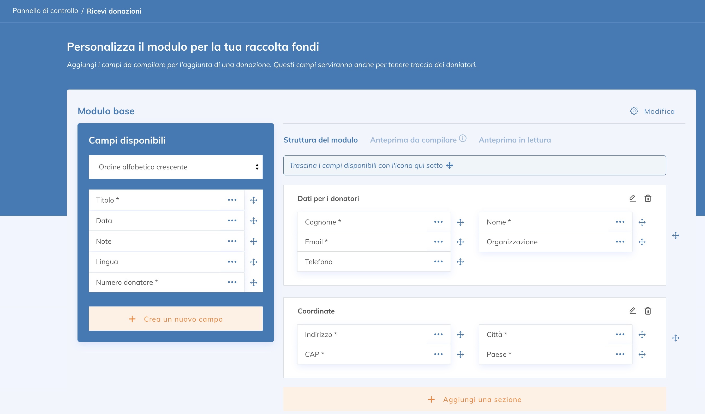
Task: Switch to the Anteprima in lettura tab
Action: pyautogui.click(x=515, y=140)
